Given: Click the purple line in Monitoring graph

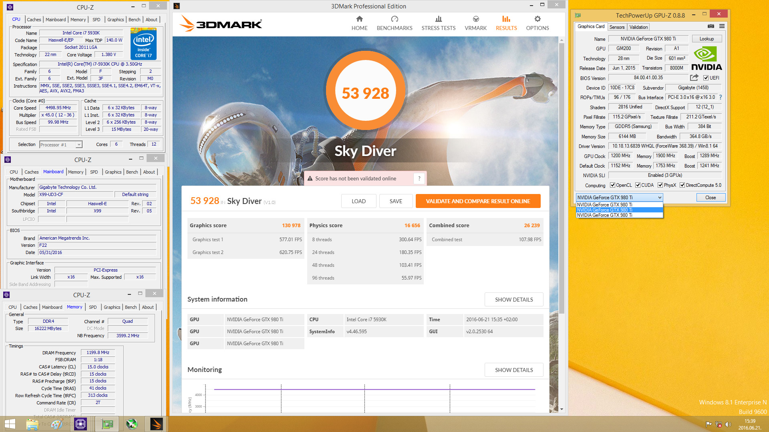Looking at the screenshot, I should pyautogui.click(x=374, y=389).
